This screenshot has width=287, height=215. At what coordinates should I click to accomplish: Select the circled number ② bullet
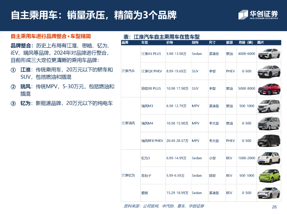[13, 87]
